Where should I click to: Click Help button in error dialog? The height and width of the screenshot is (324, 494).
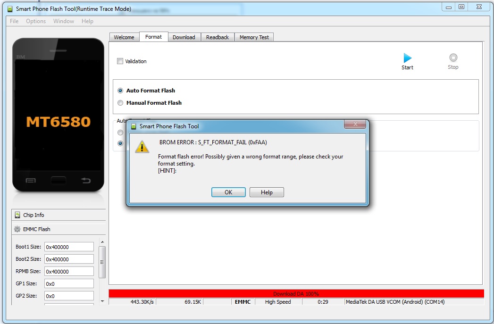pos(267,192)
